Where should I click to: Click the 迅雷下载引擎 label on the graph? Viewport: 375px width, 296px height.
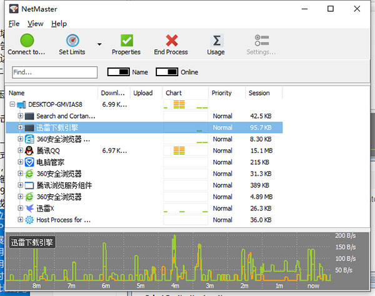click(32, 242)
